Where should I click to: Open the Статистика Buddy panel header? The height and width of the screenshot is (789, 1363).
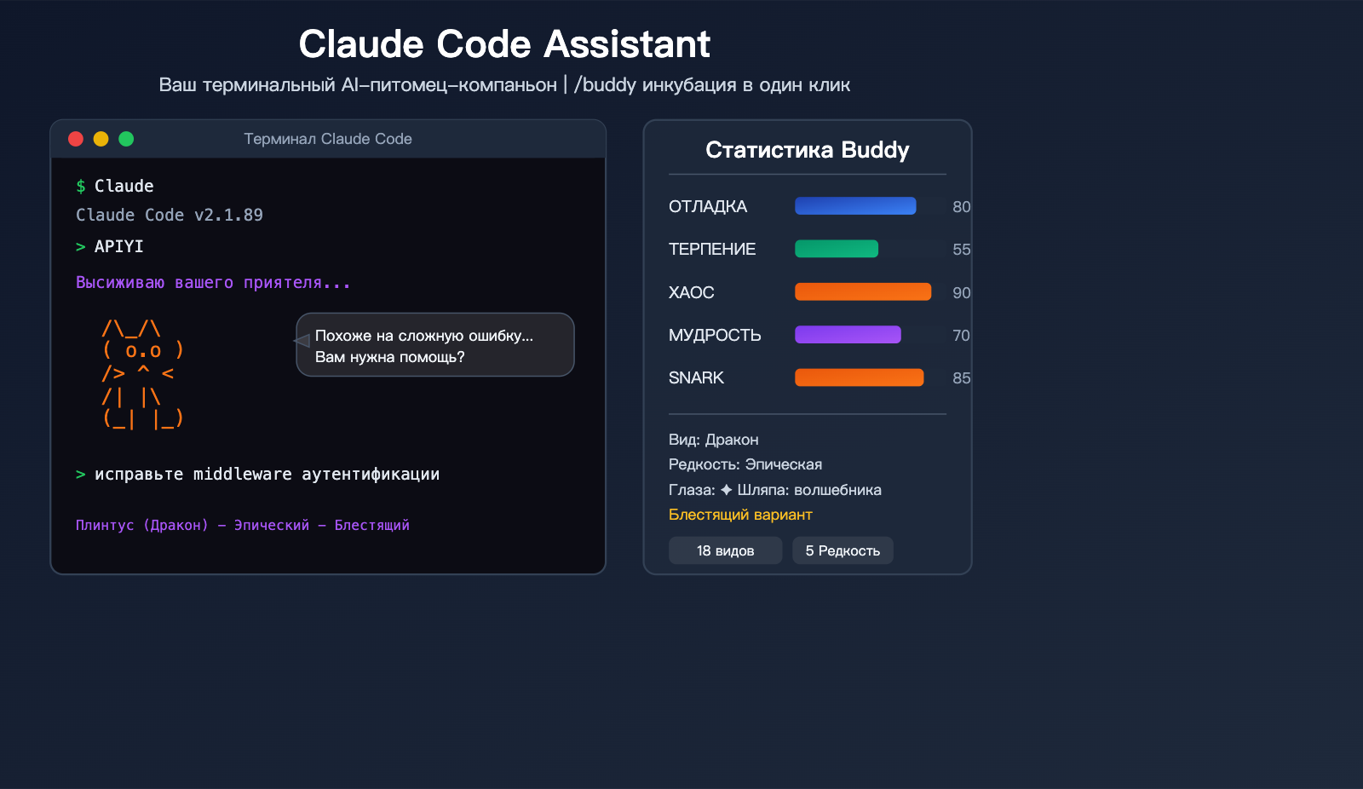click(807, 150)
